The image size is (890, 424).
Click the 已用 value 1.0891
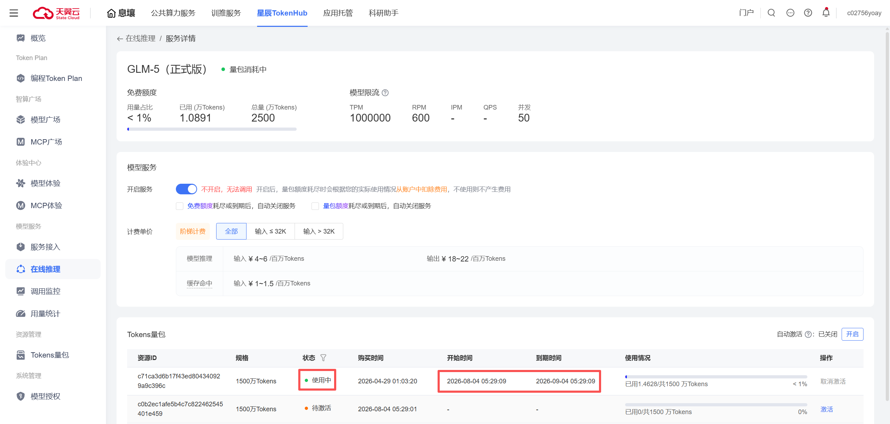pos(195,118)
